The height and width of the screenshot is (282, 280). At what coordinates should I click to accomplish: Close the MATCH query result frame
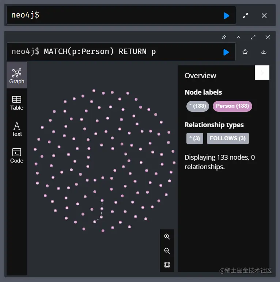click(268, 37)
